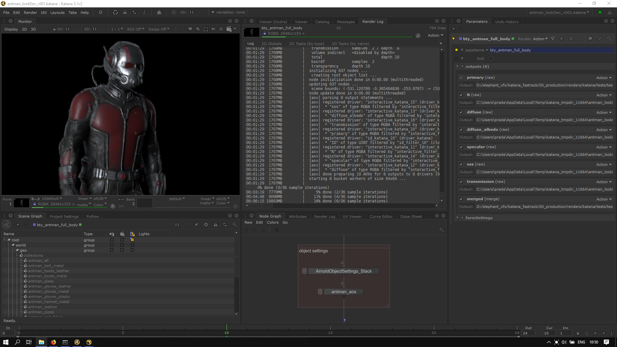This screenshot has height=347, width=617.
Task: Click the node hierarchy icon in Parameters header
Action: pos(581,39)
